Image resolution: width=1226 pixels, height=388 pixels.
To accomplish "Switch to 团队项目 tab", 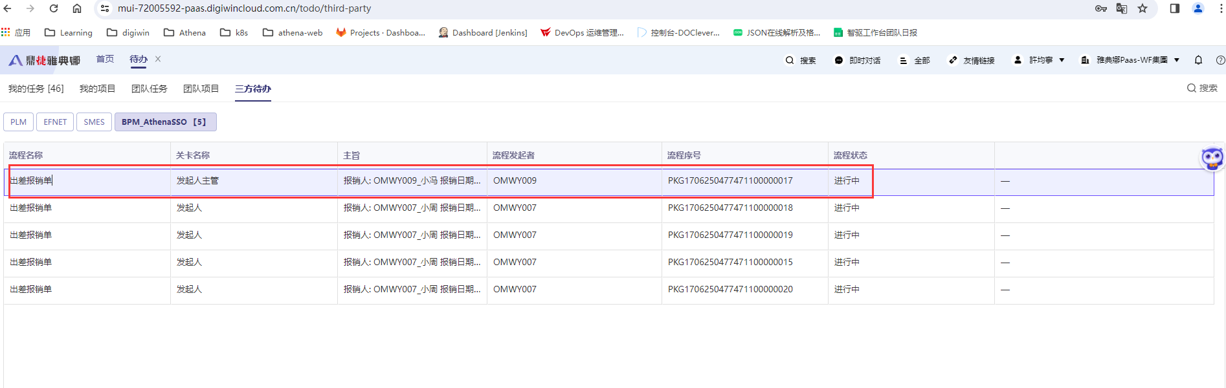I will pos(201,89).
